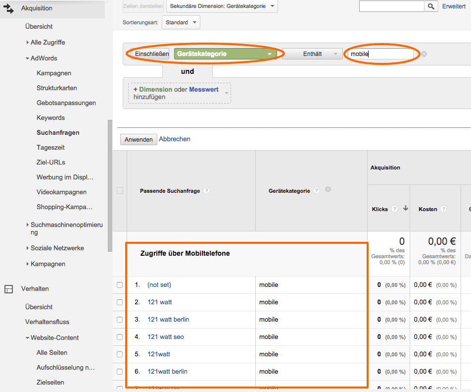Click the search magnifier icon

pyautogui.click(x=431, y=6)
